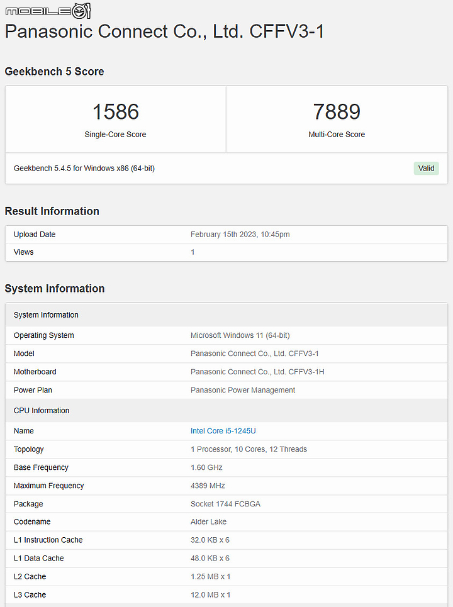Select Panasonic Power Management value
This screenshot has width=453, height=607.
(243, 390)
